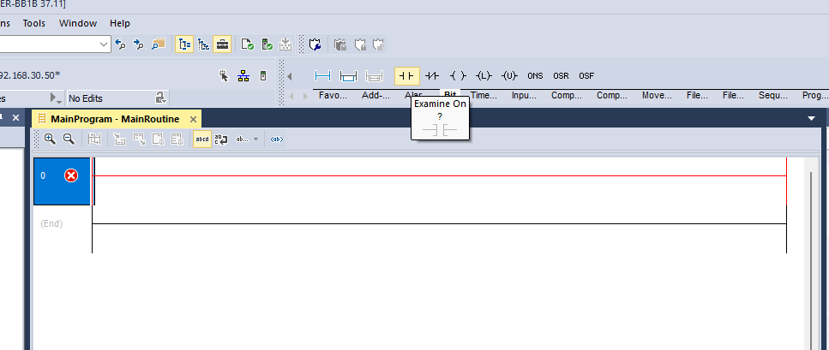
Task: Open the combo box dropdown arrow
Action: pos(104,44)
